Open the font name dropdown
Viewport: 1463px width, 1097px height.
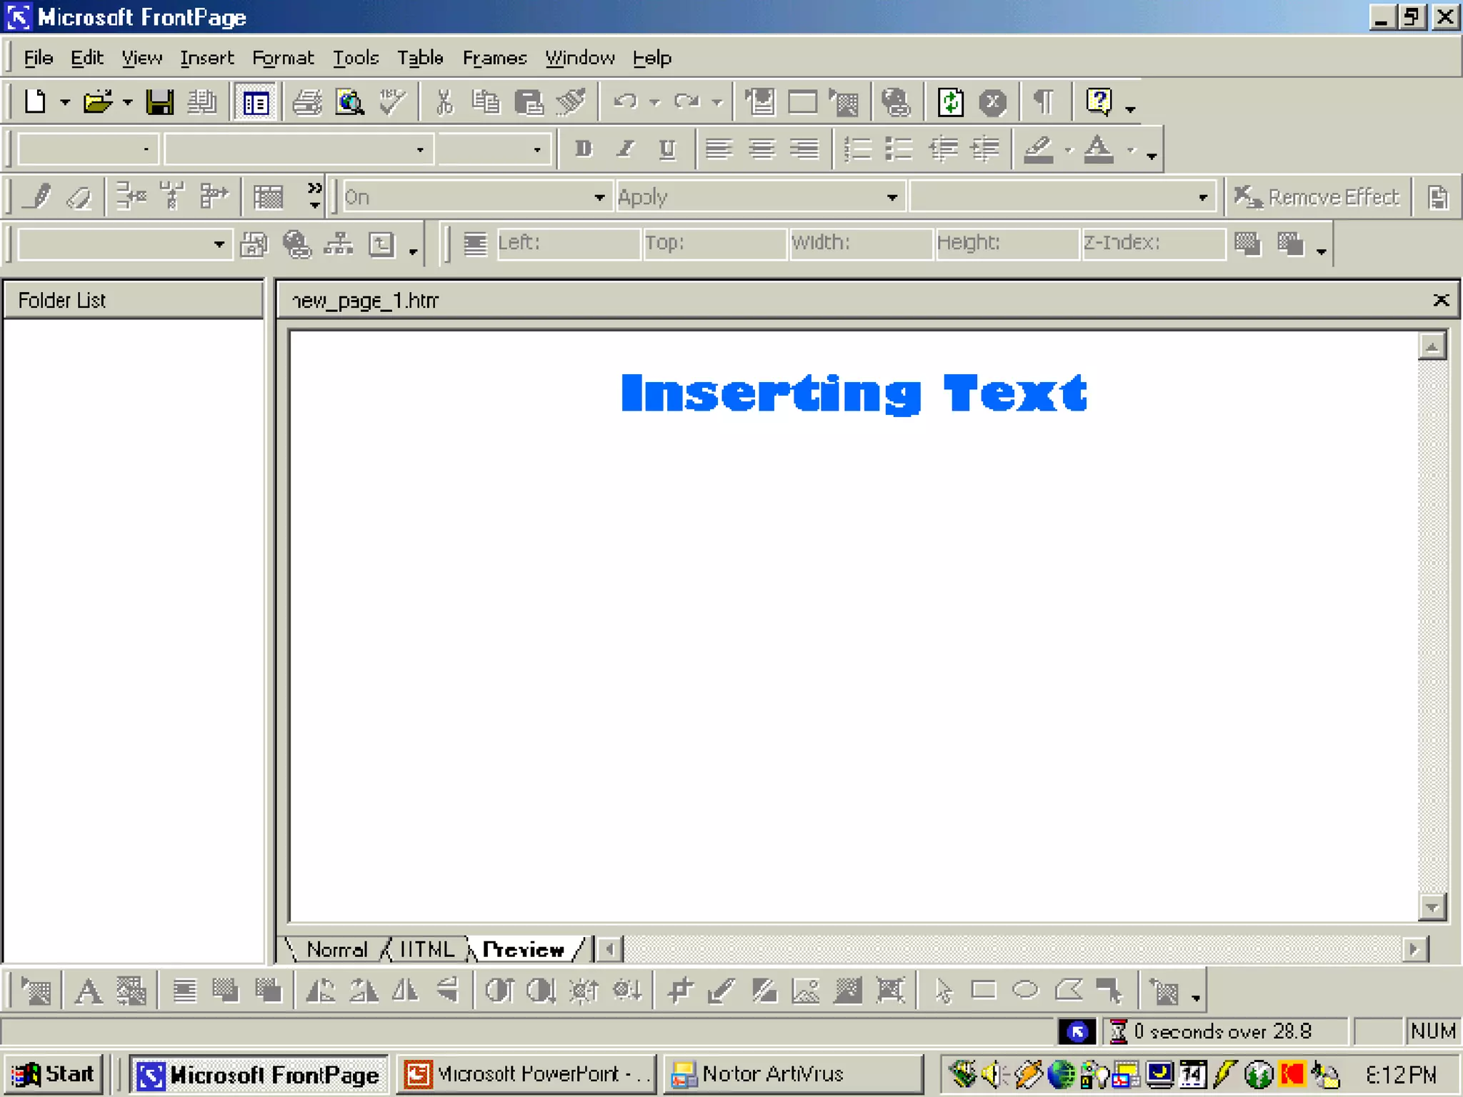coord(420,149)
